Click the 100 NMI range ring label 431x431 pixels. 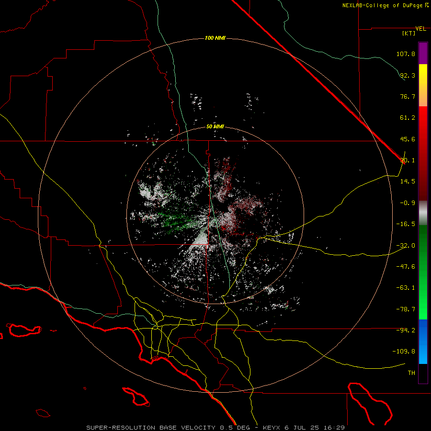pos(215,38)
